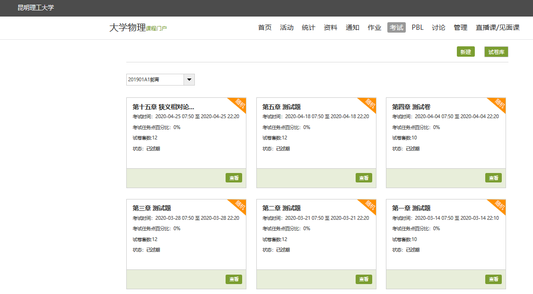Open the 统计 statistics tab
The width and height of the screenshot is (533, 294).
pos(308,27)
